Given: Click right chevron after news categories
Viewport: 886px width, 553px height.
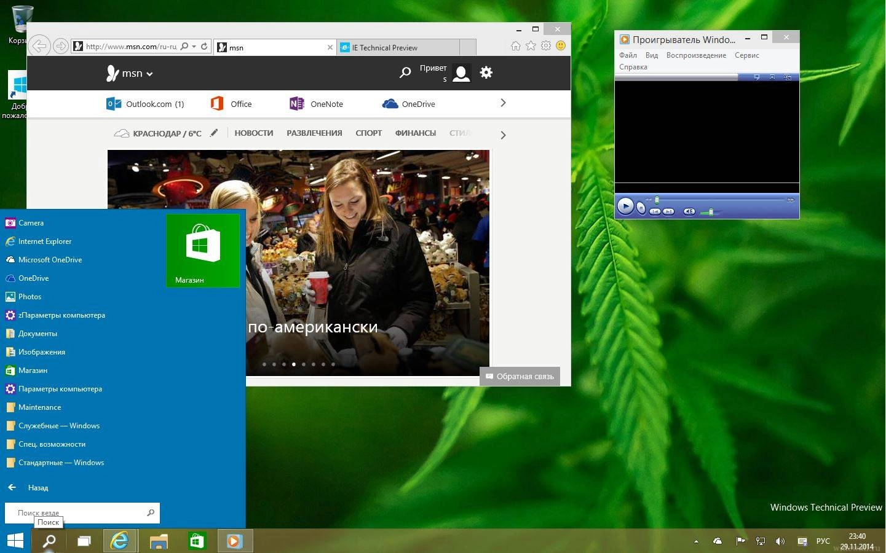Looking at the screenshot, I should coord(503,135).
